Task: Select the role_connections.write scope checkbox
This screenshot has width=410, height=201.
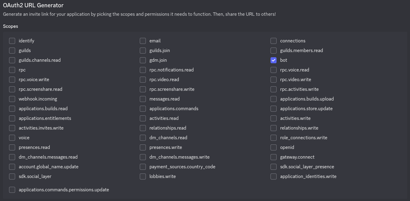Action: click(x=274, y=138)
